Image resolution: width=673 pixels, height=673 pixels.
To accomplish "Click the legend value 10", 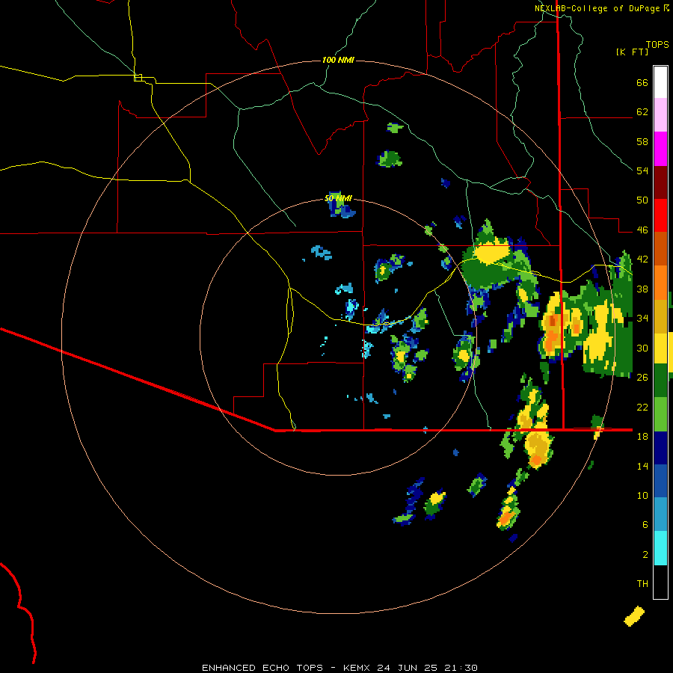I will click(x=642, y=495).
